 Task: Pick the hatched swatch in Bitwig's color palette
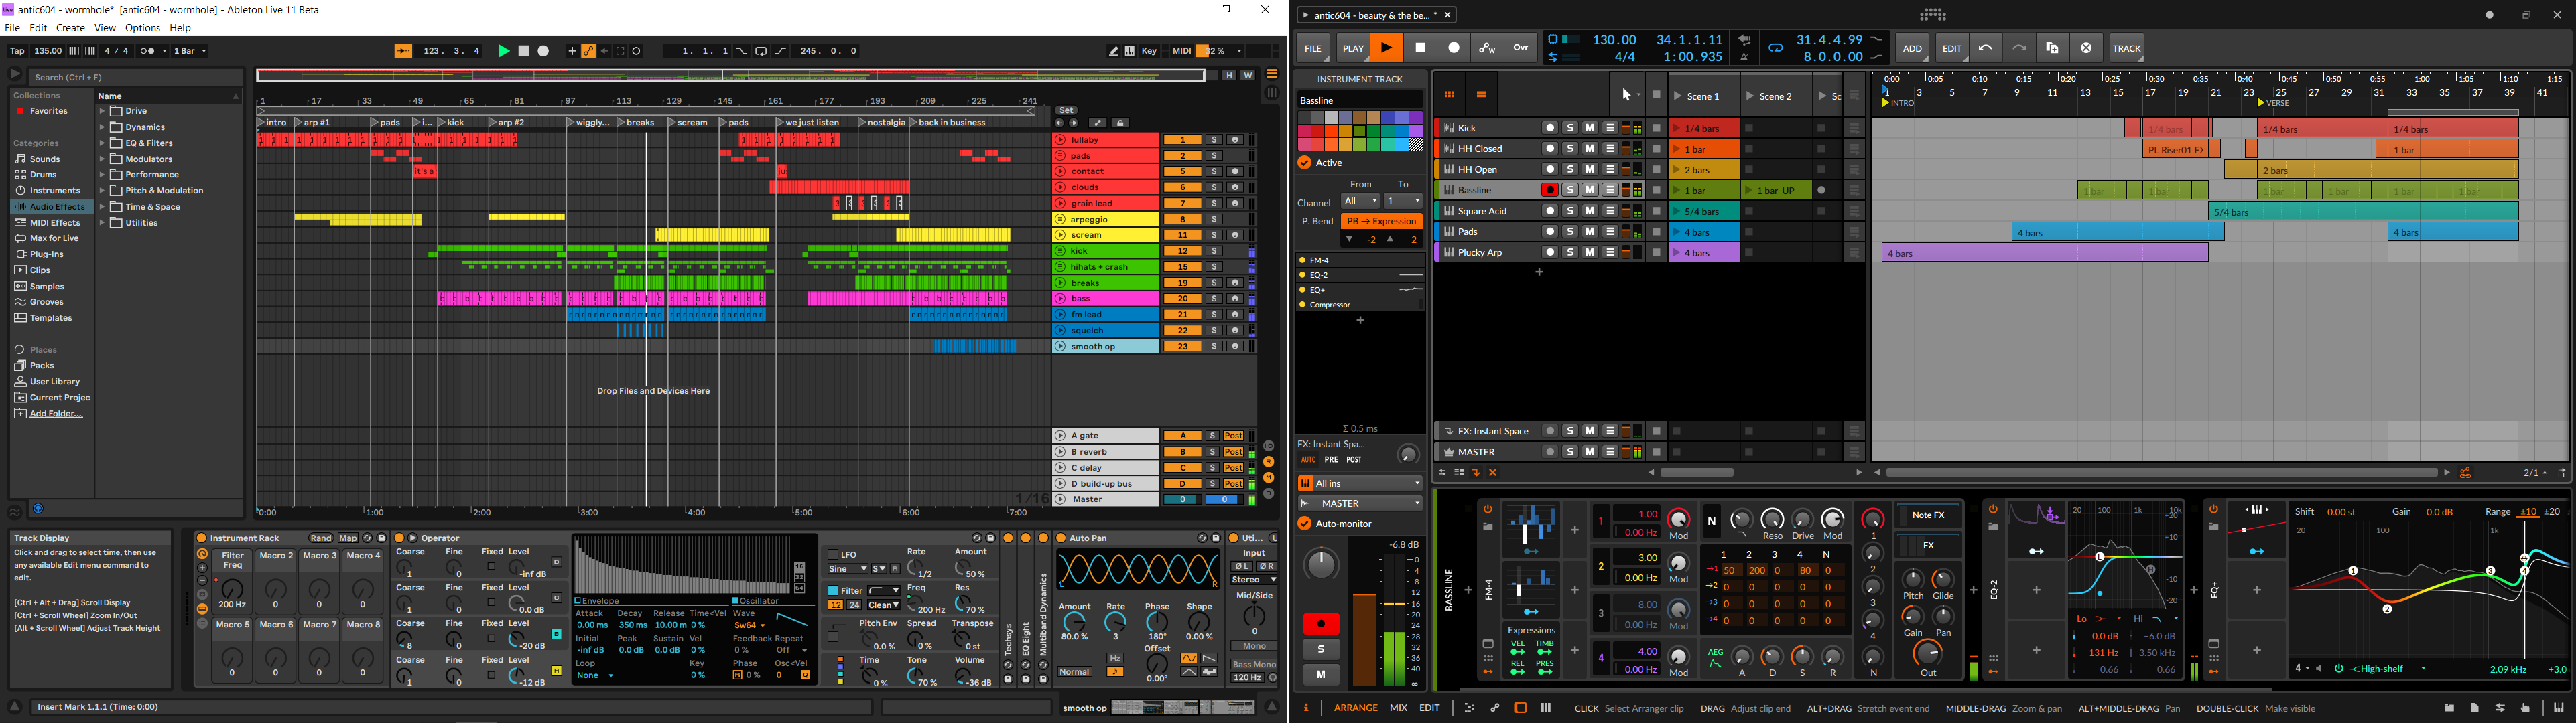[x=1416, y=145]
